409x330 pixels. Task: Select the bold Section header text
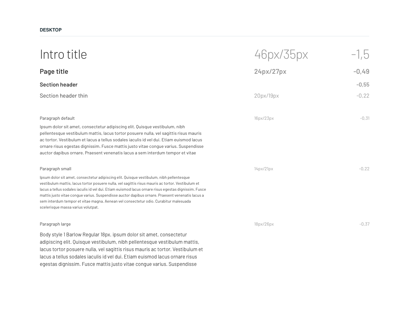(x=59, y=85)
